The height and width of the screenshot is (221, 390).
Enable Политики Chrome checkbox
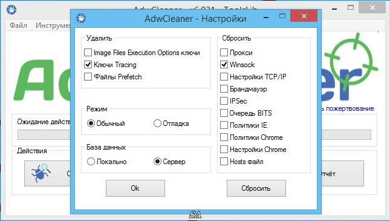click(x=224, y=137)
